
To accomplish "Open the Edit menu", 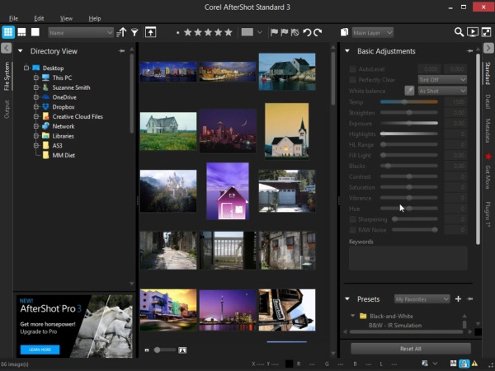I will pyautogui.click(x=39, y=18).
